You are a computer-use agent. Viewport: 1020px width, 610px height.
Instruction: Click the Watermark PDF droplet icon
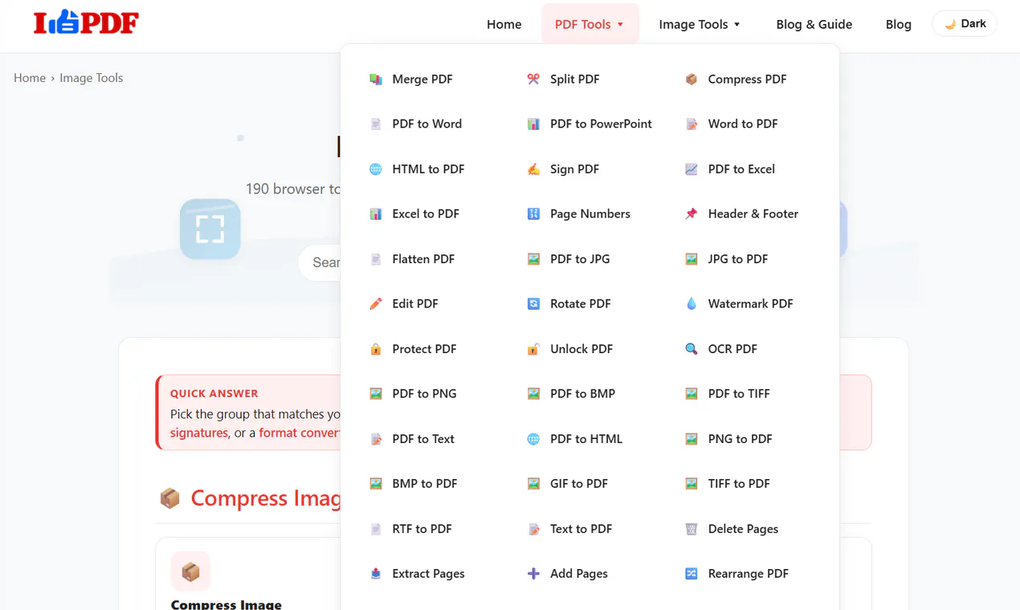tap(692, 304)
